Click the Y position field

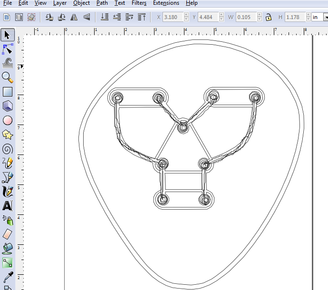[208, 17]
